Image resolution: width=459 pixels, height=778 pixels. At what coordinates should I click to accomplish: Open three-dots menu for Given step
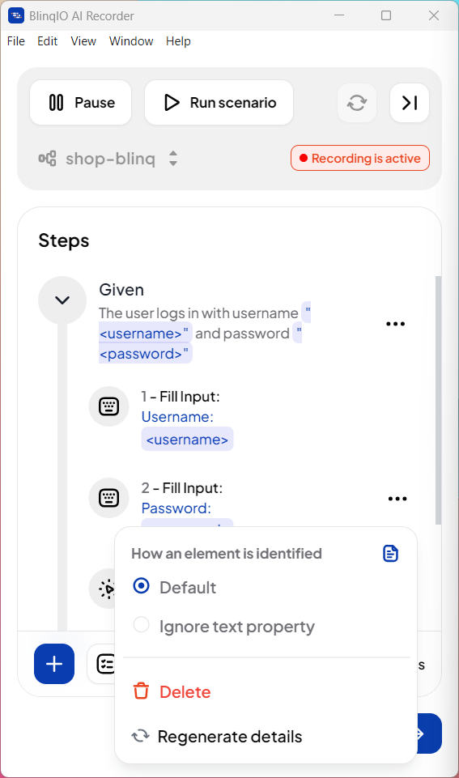pyautogui.click(x=396, y=324)
